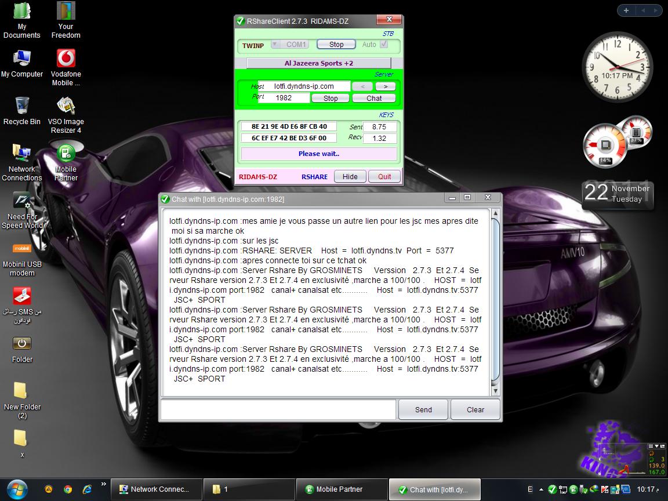The image size is (668, 501).
Task: Click previous server '<' button
Action: pos(362,86)
